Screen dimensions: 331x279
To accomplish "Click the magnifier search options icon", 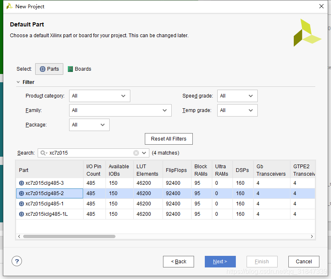I will pos(44,153).
